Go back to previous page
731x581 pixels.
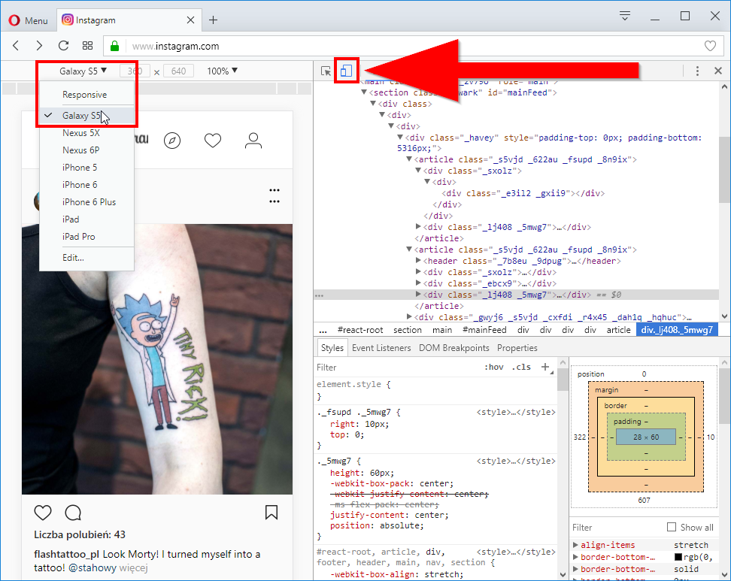click(16, 46)
